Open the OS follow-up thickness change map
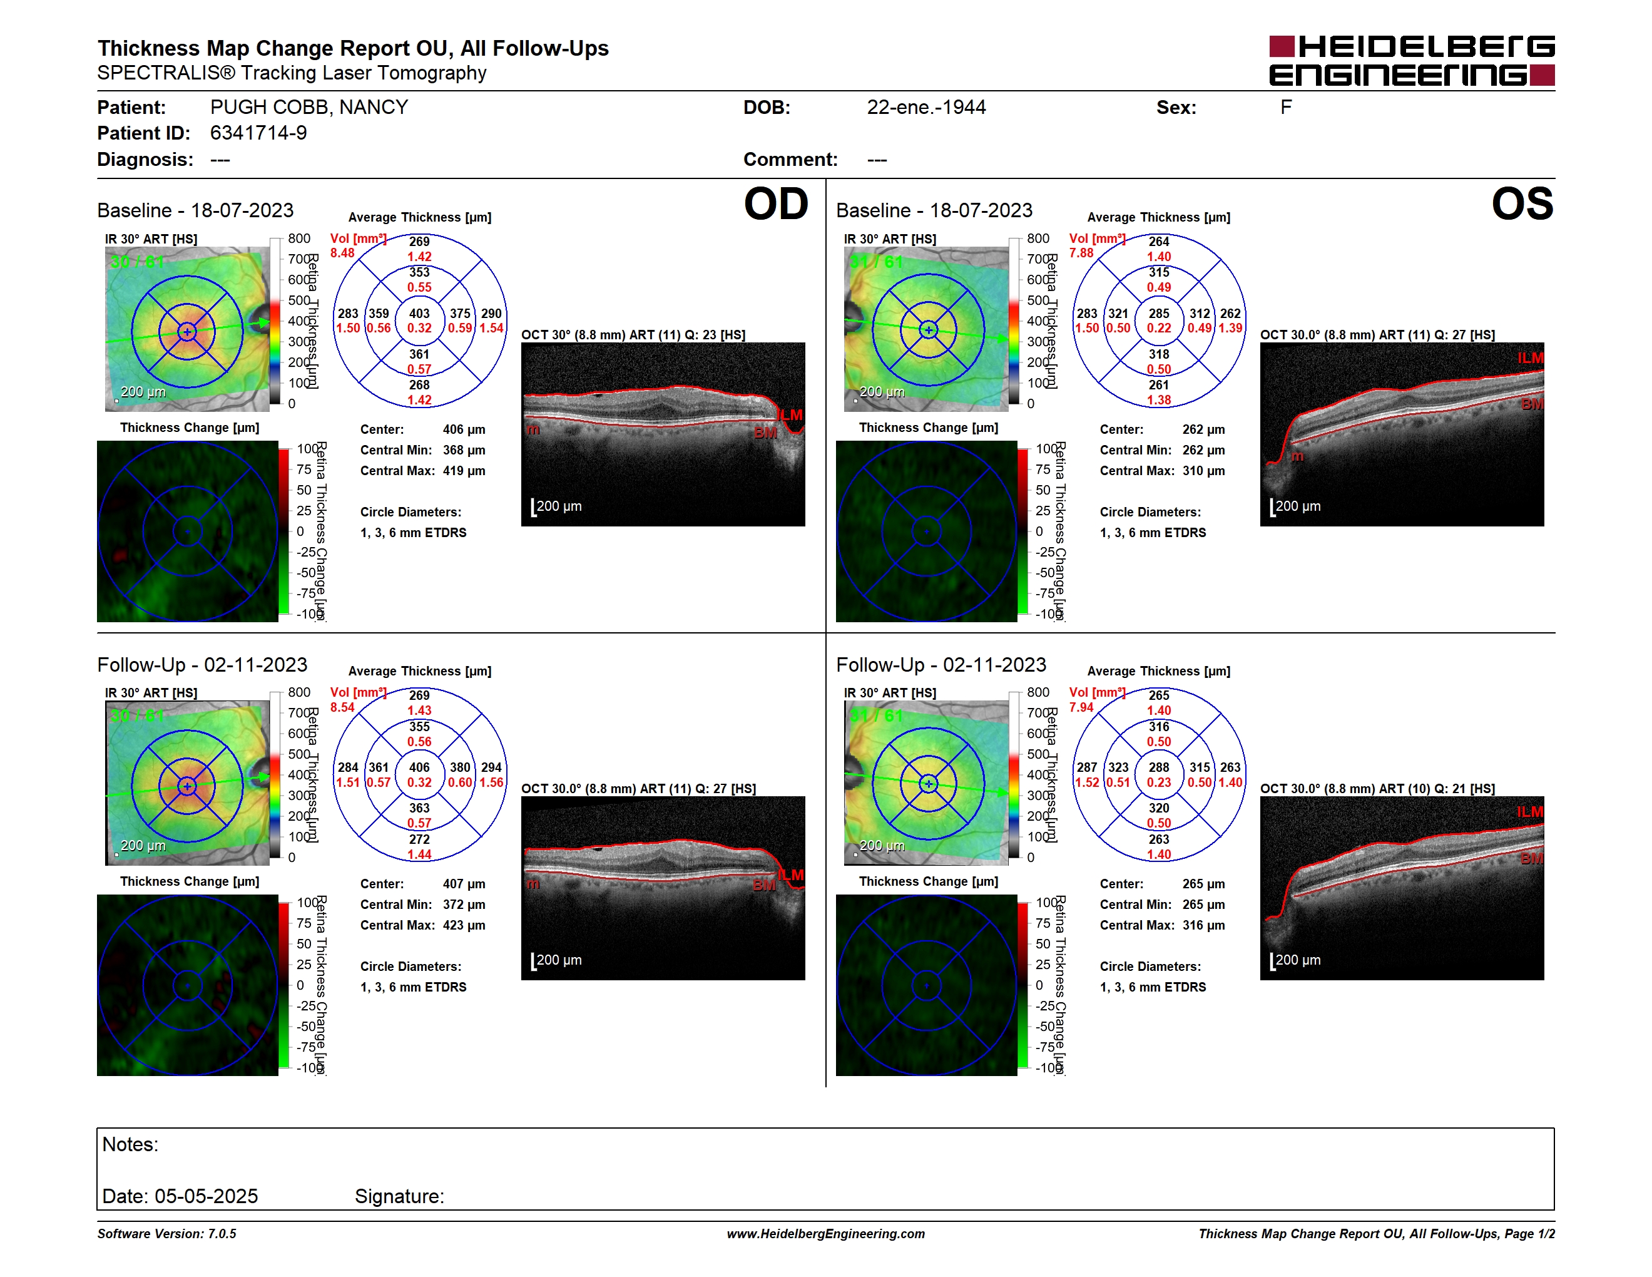The width and height of the screenshot is (1652, 1277). pyautogui.click(x=927, y=985)
